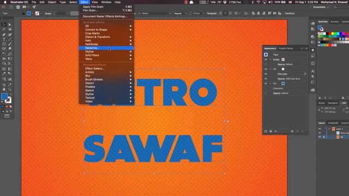The image size is (349, 196).
Task: Select the Rectangle tool
Action: coord(4,44)
